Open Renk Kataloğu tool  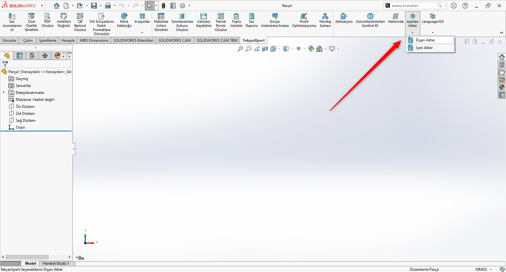124,20
